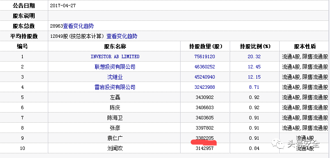The height and width of the screenshot is (158, 330).
Task: Click 股本性质 cell in 左磊 row
Action: [304, 97]
